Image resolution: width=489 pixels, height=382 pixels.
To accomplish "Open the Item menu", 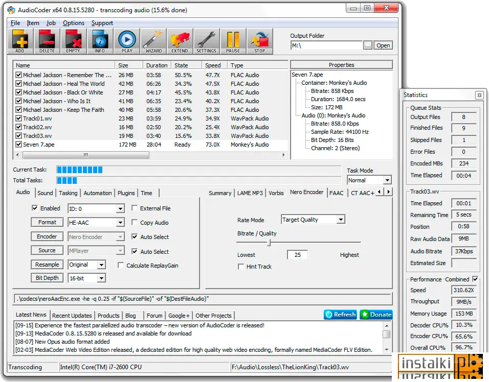I will click(x=33, y=23).
